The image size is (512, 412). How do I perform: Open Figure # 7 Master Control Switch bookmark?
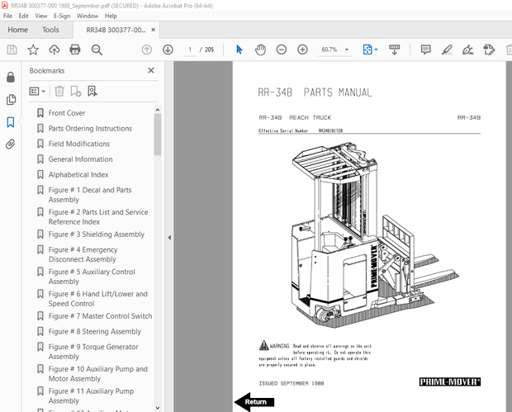pyautogui.click(x=100, y=316)
